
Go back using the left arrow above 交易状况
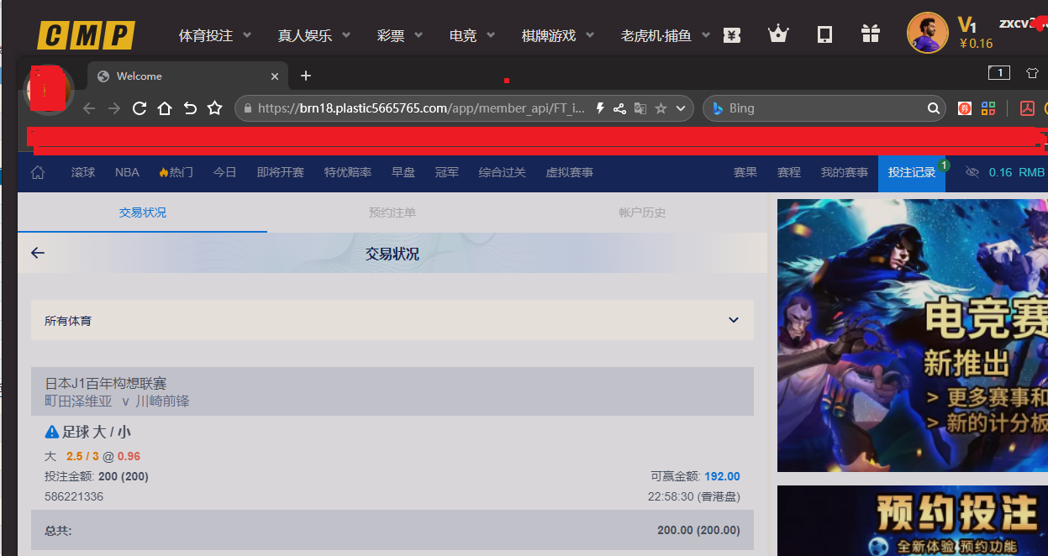pyautogui.click(x=37, y=252)
